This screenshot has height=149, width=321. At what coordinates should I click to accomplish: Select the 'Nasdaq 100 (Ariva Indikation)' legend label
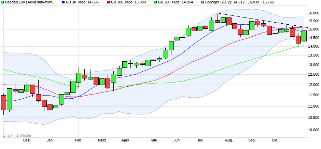click(29, 2)
